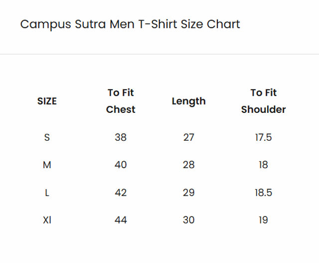Screen dimensions: 319x263
Task: Click length value 30
Action: point(188,220)
